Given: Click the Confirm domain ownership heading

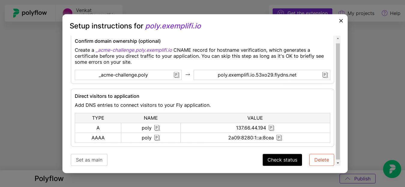Looking at the screenshot, I should (118, 41).
